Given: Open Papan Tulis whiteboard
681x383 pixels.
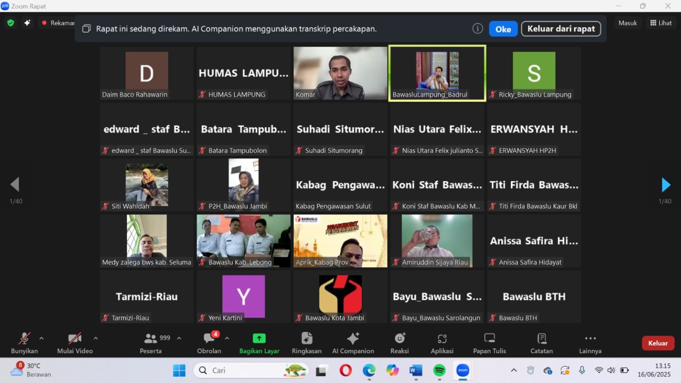Looking at the screenshot, I should 489,343.
